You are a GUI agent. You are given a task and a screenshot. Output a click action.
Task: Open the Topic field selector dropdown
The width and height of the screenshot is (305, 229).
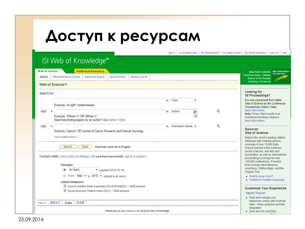click(183, 100)
